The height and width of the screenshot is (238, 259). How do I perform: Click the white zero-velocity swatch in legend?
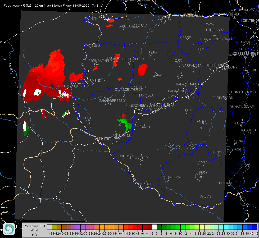[154, 227]
